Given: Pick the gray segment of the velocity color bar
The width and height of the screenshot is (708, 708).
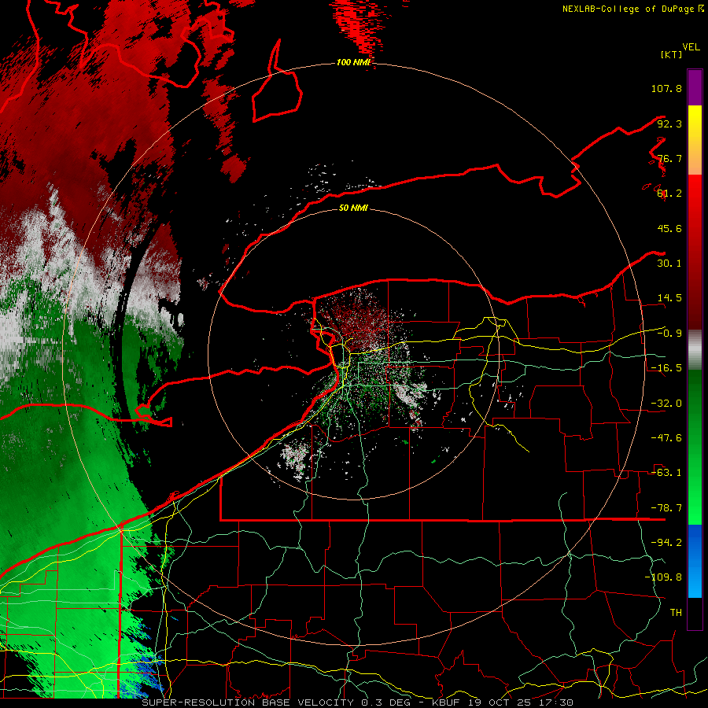Looking at the screenshot, I should tap(695, 350).
